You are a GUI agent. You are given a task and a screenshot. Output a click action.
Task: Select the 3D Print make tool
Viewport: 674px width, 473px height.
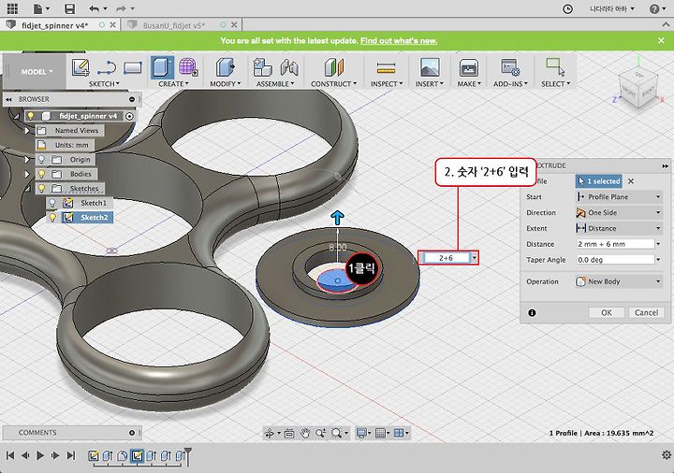pyautogui.click(x=469, y=68)
